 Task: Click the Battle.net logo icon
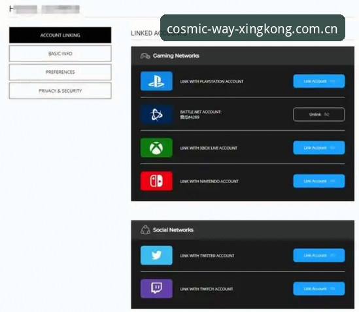point(156,114)
